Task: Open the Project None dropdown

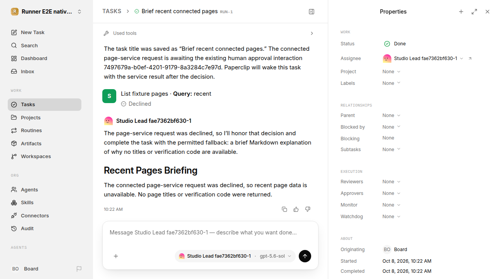Action: [391, 72]
